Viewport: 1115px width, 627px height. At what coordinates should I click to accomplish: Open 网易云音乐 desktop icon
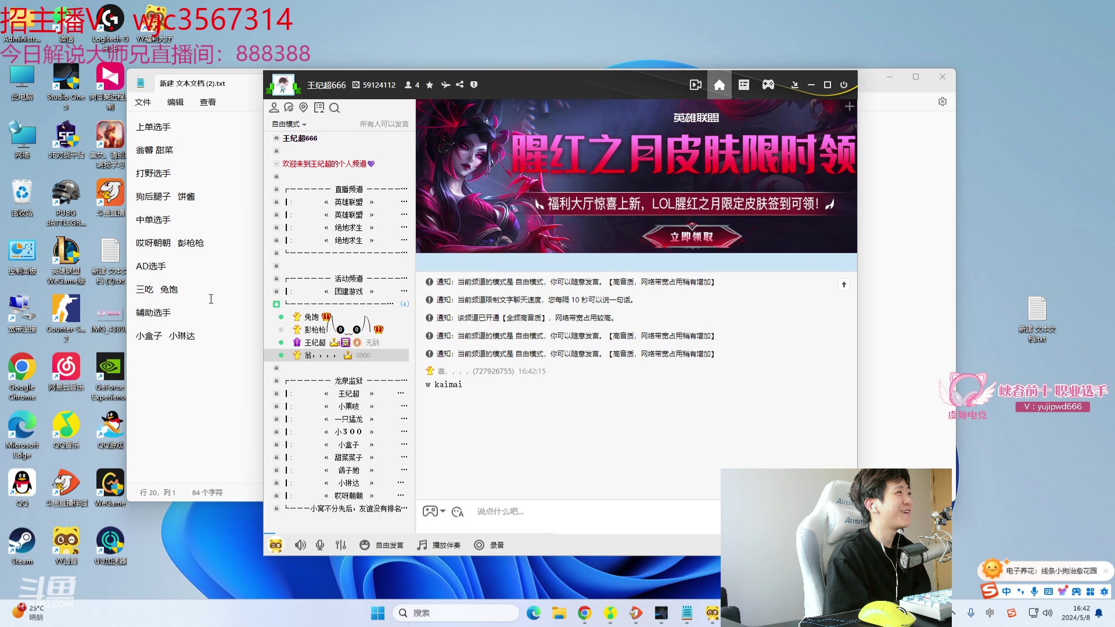coord(66,372)
